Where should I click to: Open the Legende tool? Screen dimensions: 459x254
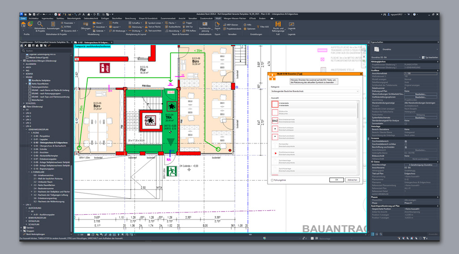click(291, 25)
